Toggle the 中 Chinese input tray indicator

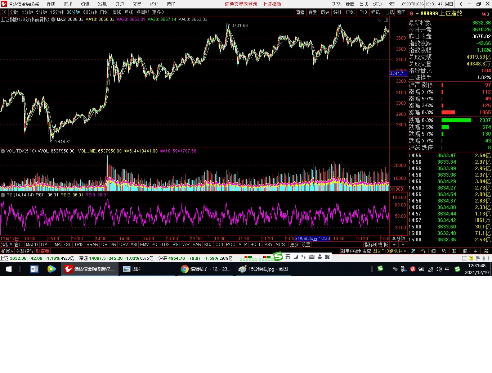447,269
